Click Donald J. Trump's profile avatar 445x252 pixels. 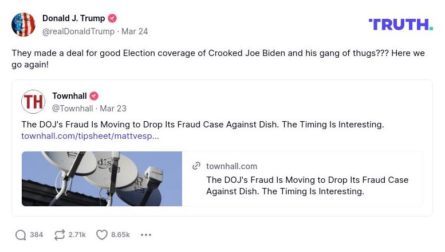coord(23,25)
